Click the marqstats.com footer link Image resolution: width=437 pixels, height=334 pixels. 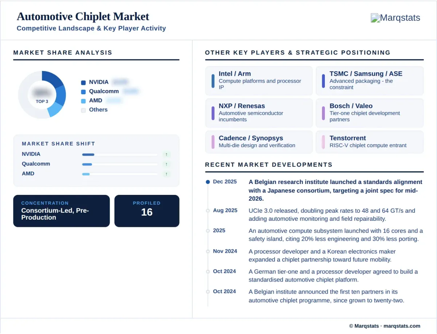click(x=402, y=326)
